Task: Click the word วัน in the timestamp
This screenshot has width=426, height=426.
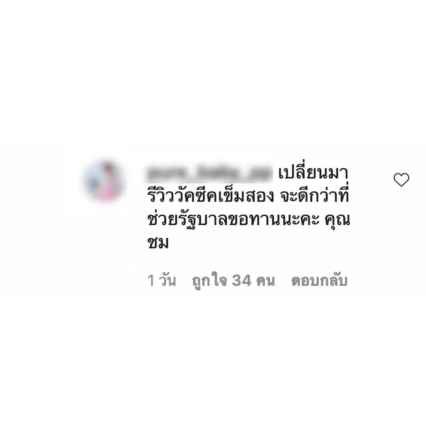Action: coord(168,280)
